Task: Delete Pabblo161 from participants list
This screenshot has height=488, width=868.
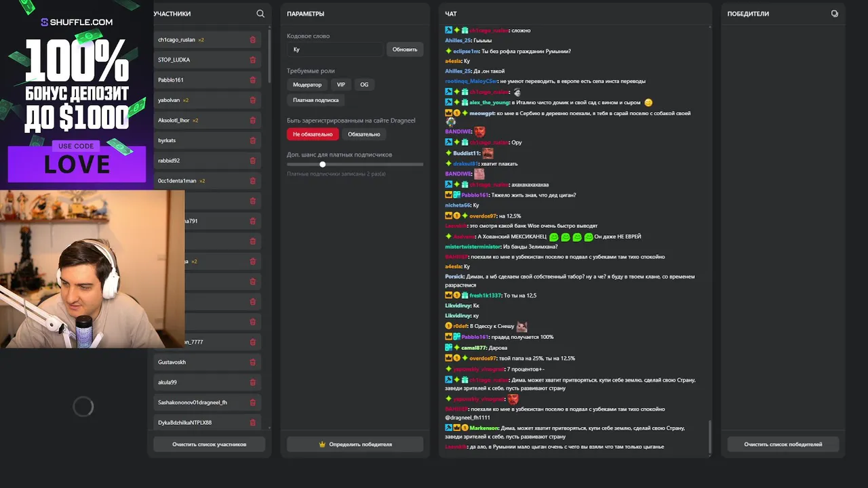Action: (x=253, y=80)
